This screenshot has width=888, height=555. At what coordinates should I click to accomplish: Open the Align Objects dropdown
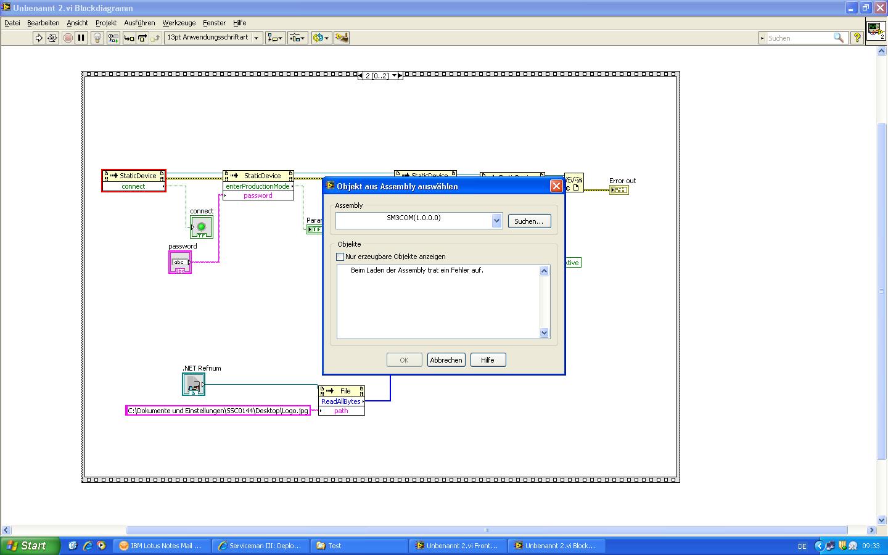(275, 38)
